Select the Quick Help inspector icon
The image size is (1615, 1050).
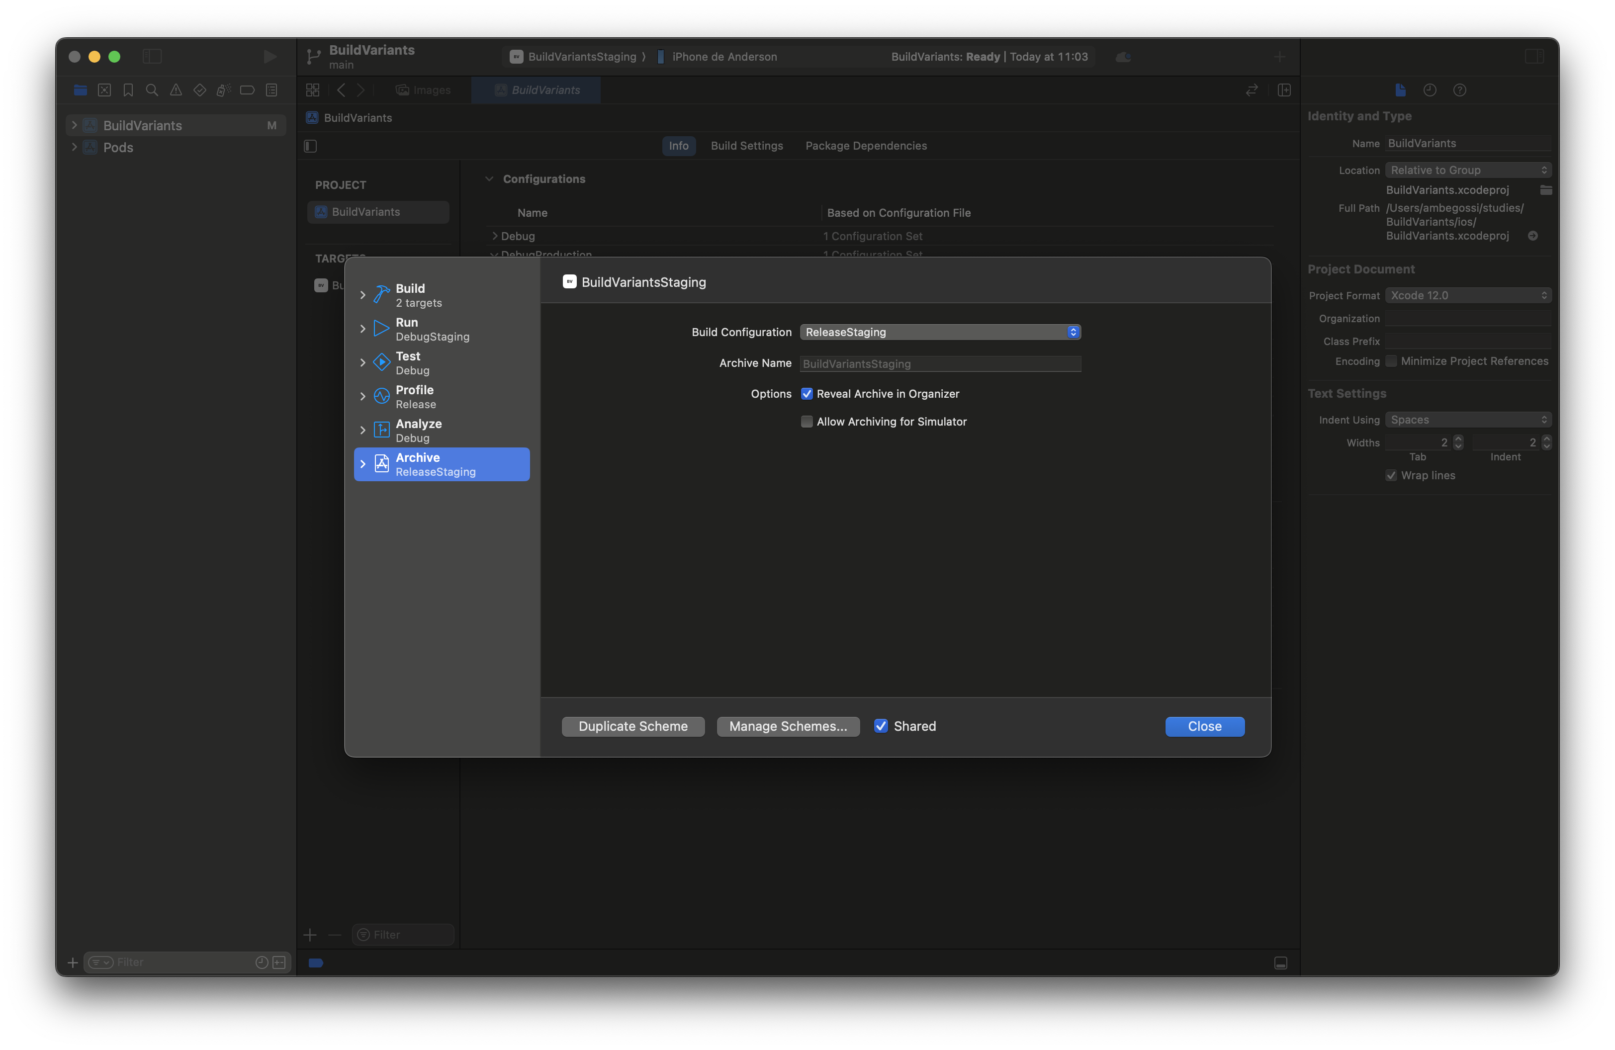[x=1459, y=90]
